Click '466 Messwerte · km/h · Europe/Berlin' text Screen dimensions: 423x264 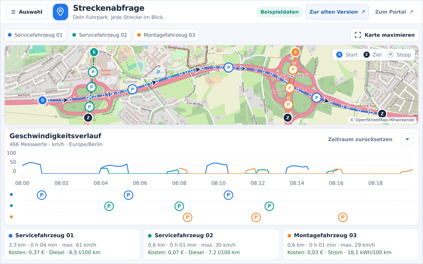pos(56,144)
